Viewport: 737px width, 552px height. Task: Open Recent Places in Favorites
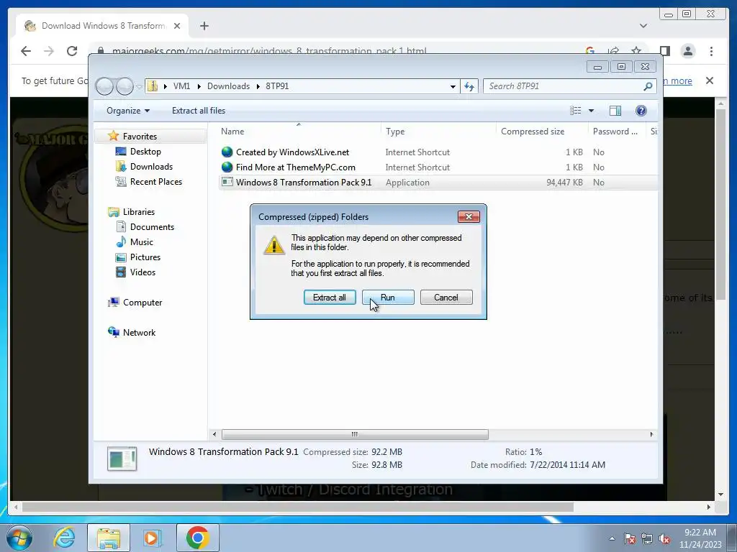[x=155, y=182]
